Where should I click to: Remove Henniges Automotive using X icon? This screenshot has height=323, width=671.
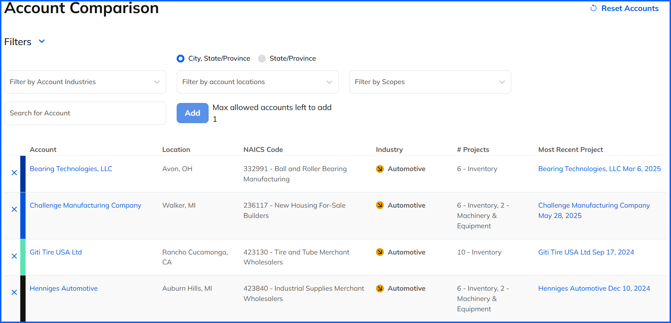tap(14, 292)
